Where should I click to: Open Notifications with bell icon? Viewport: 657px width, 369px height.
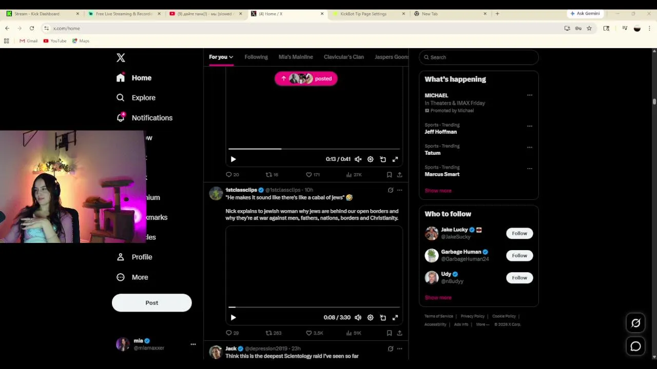click(144, 118)
